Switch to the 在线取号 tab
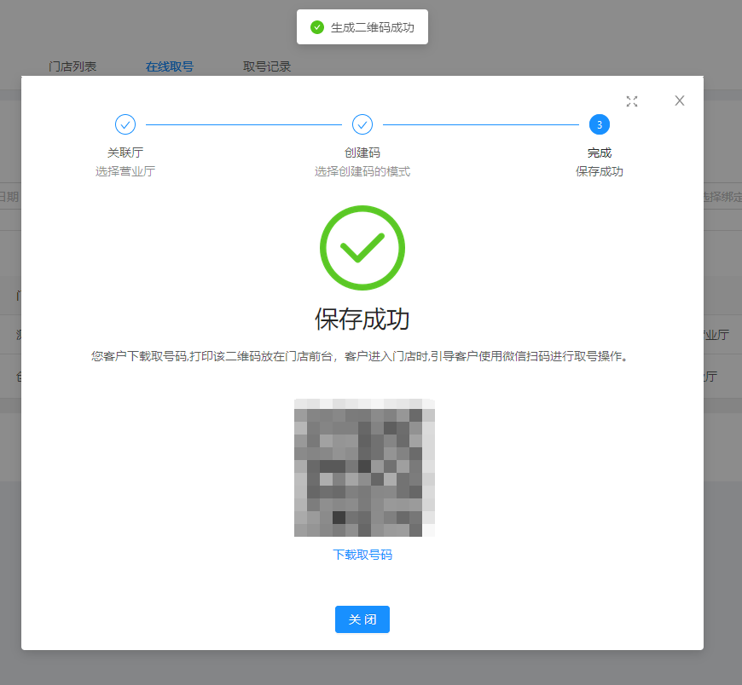 (x=170, y=66)
